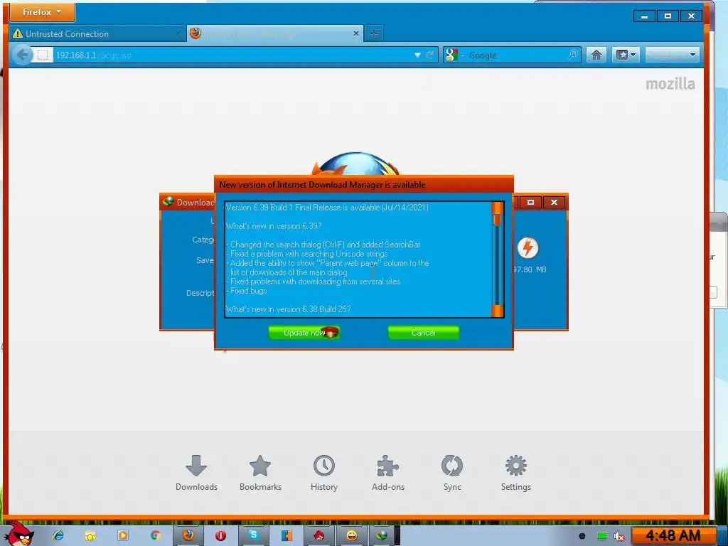
Task: Click text 'Version 6.39 Build 1 Final Release'
Action: (x=283, y=208)
